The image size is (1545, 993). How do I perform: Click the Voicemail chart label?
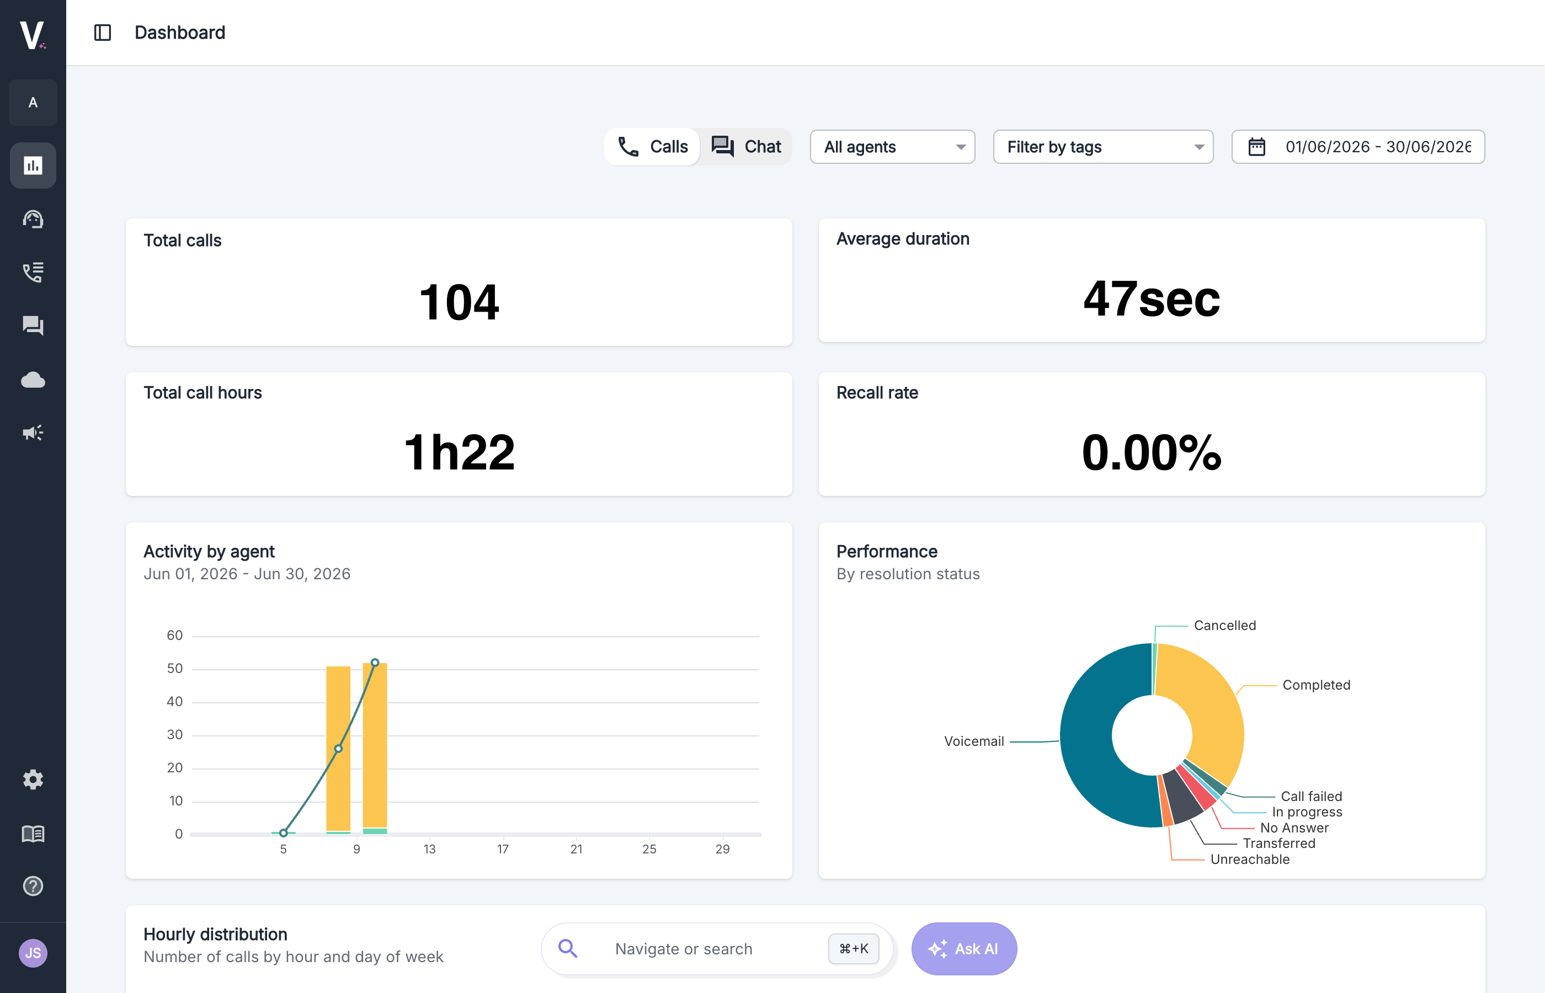coord(974,741)
